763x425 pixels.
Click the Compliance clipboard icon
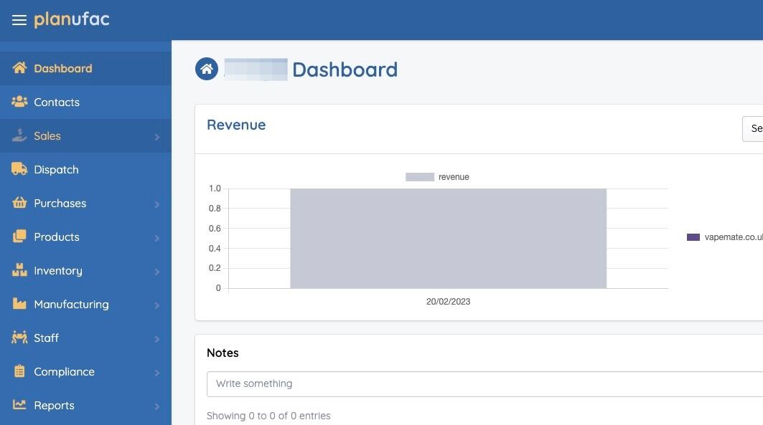(x=19, y=371)
